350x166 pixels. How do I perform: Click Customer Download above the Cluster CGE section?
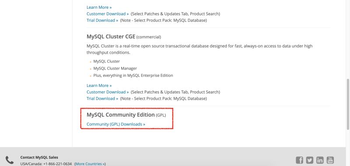tap(108, 14)
